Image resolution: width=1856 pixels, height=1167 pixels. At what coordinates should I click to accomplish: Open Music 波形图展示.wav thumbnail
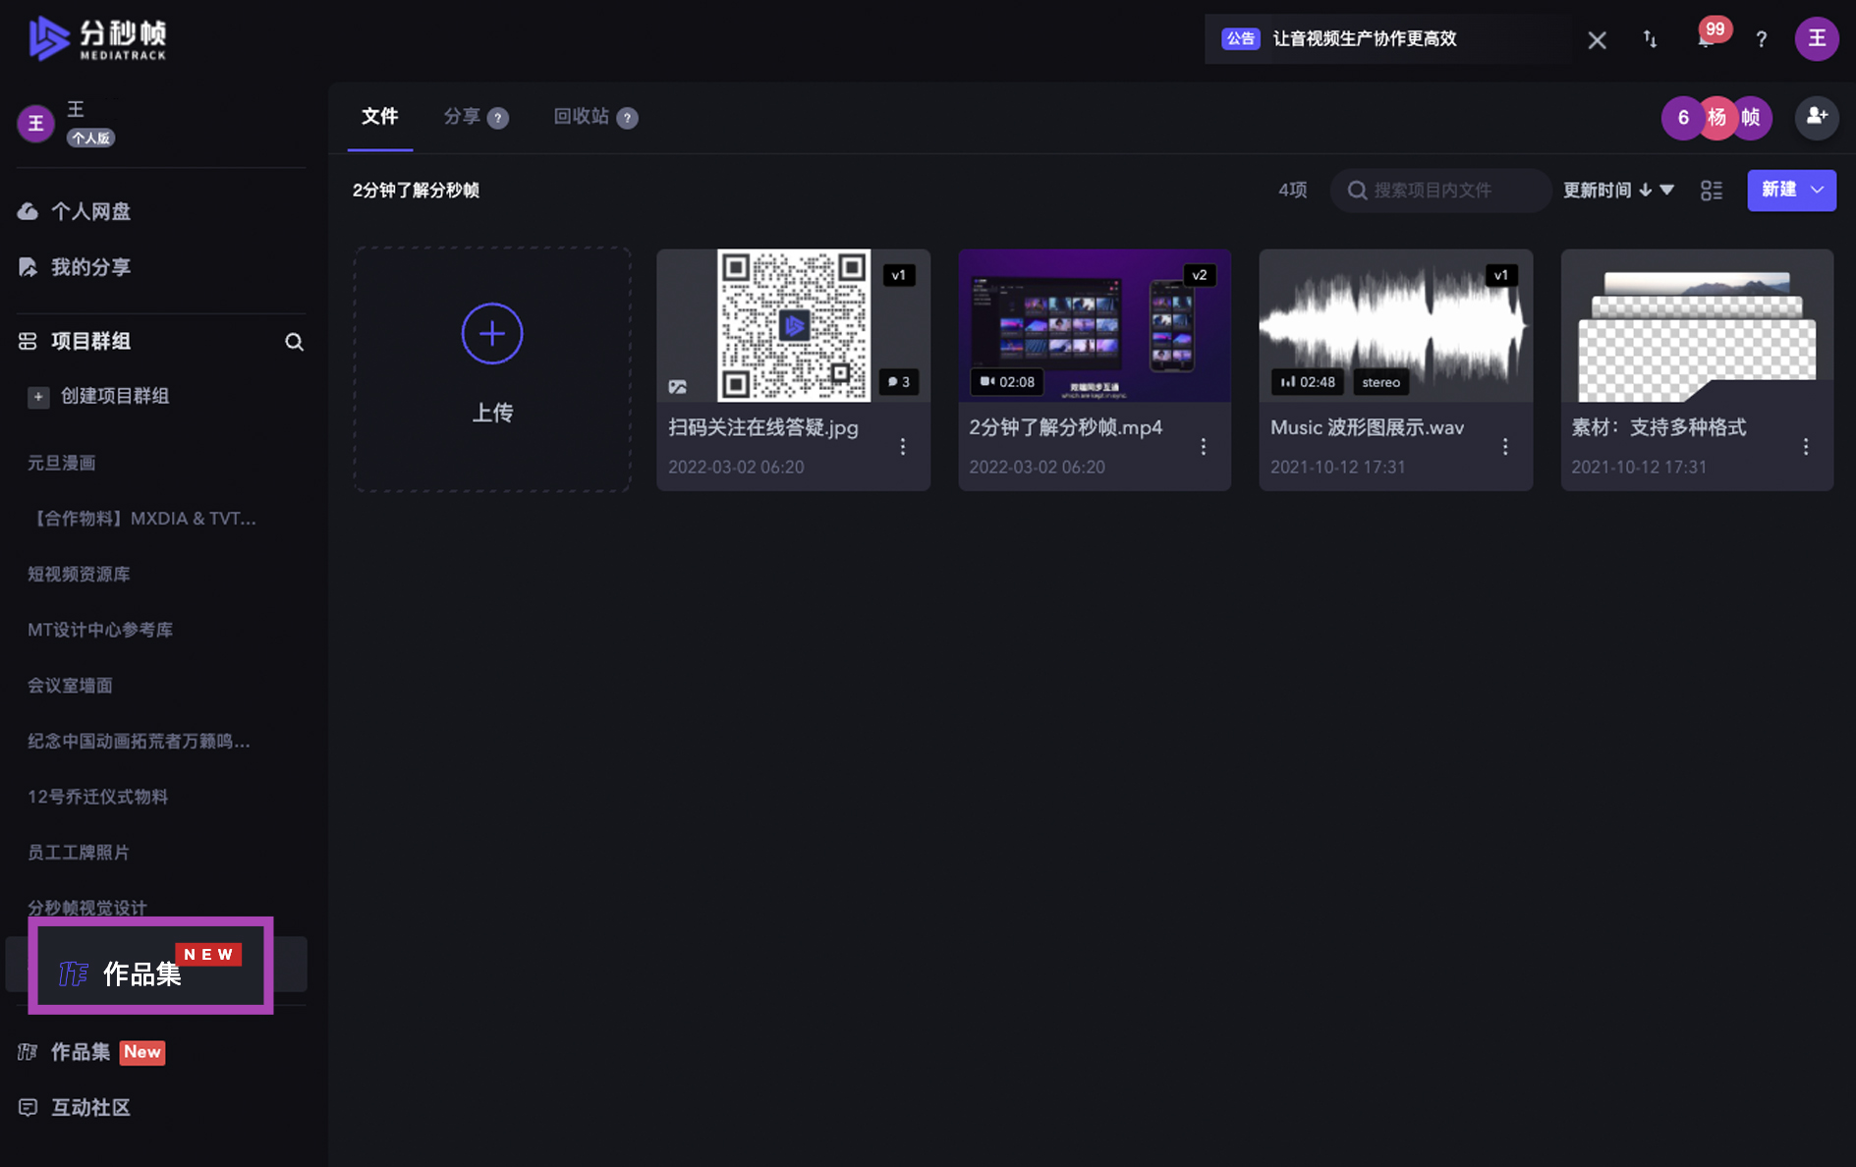coord(1395,325)
